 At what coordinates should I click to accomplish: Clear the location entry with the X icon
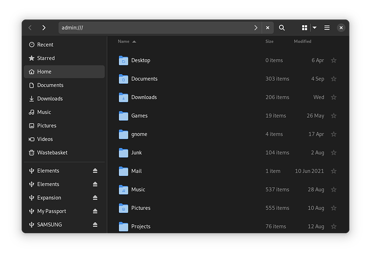tap(268, 27)
